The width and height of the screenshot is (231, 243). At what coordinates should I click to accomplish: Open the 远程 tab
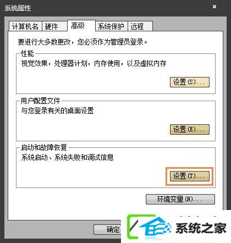point(140,26)
